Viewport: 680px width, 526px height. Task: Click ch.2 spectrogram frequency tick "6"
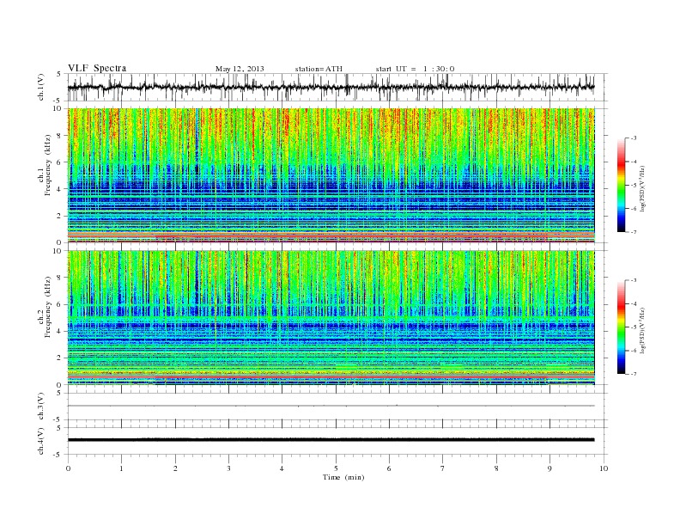coord(59,304)
